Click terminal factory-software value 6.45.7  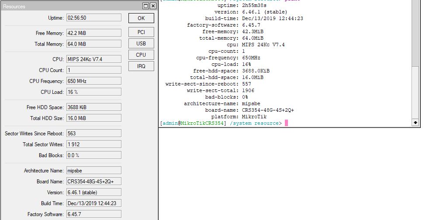251,25
